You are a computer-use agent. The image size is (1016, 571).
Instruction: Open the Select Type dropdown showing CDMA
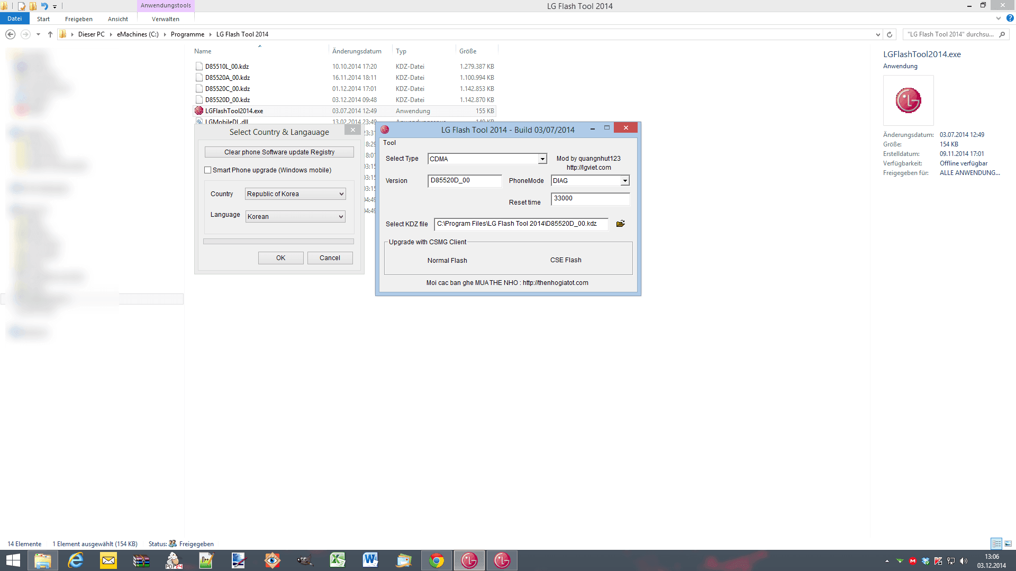tap(487, 159)
